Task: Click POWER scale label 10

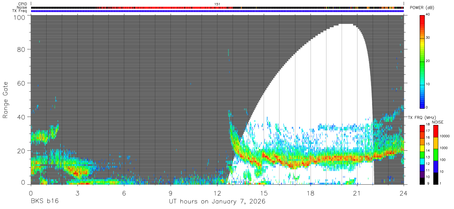Action: pos(427,84)
